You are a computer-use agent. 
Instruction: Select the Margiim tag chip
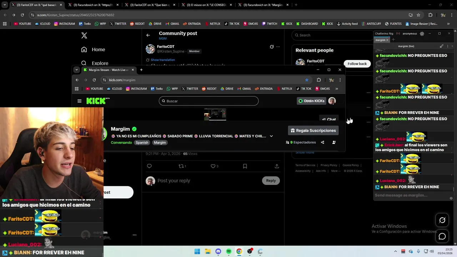(160, 142)
